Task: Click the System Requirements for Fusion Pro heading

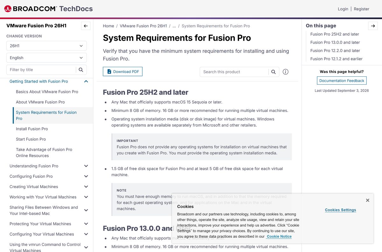Action: click(177, 38)
